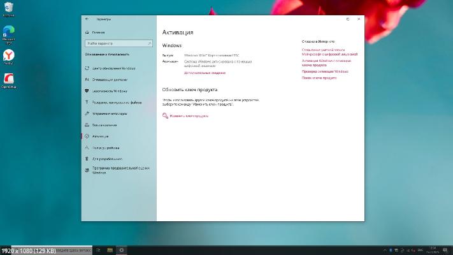This screenshot has height=255, width=453.
Task: Open the Microsoft Edge desktop icon
Action: [9, 34]
